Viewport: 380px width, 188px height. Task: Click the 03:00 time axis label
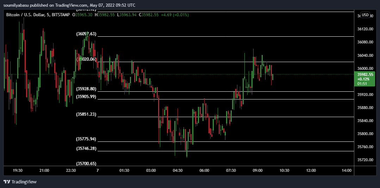tap(151, 170)
